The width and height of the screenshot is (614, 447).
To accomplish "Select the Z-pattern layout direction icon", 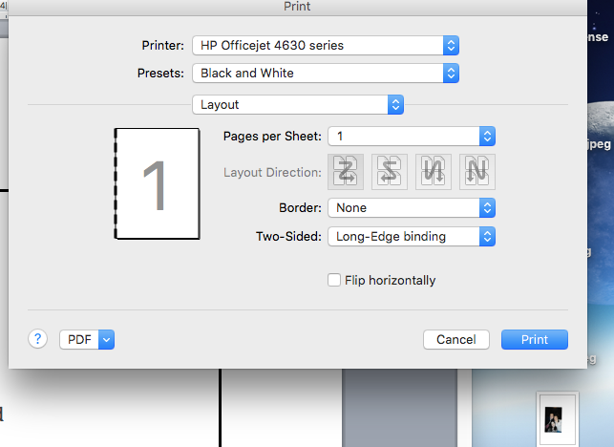I will tap(346, 172).
